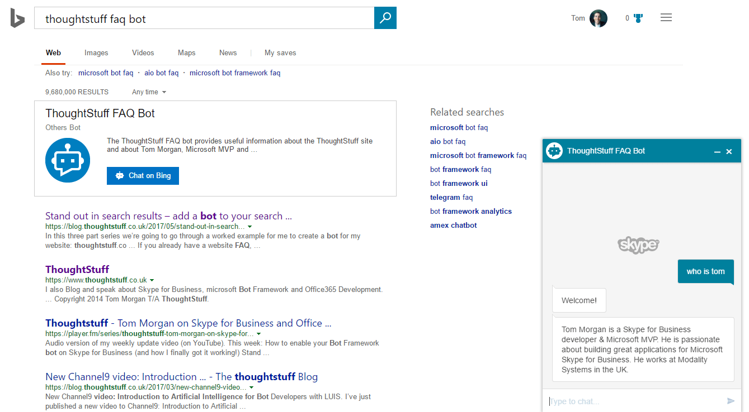Image resolution: width=749 pixels, height=412 pixels.
Task: Click the 'Others Bot' label
Action: pyautogui.click(x=63, y=128)
